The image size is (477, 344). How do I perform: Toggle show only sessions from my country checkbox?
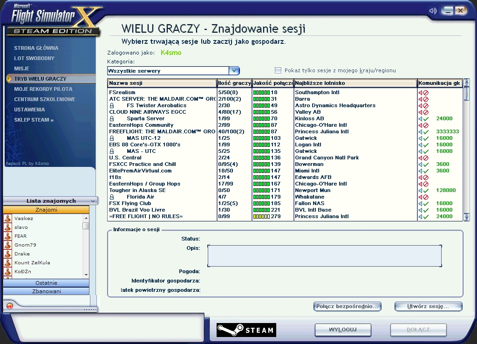278,70
